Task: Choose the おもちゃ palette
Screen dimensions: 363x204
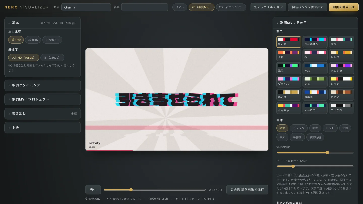Action: pyautogui.click(x=289, y=108)
